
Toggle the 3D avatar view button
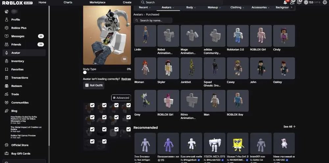pyautogui.click(x=124, y=59)
